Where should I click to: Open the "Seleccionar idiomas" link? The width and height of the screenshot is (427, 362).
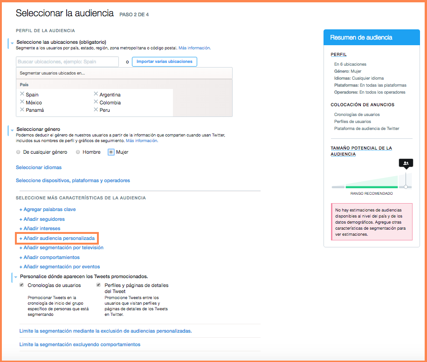coord(39,167)
